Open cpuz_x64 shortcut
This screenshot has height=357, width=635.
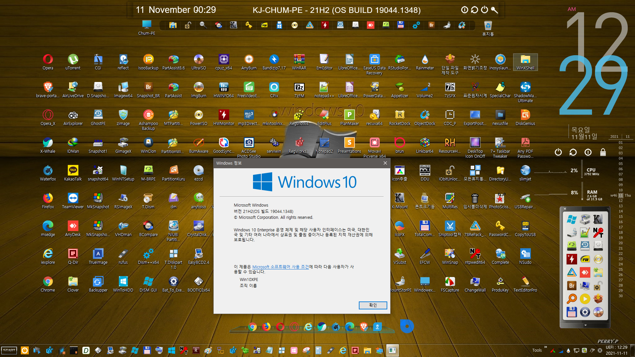224,62
